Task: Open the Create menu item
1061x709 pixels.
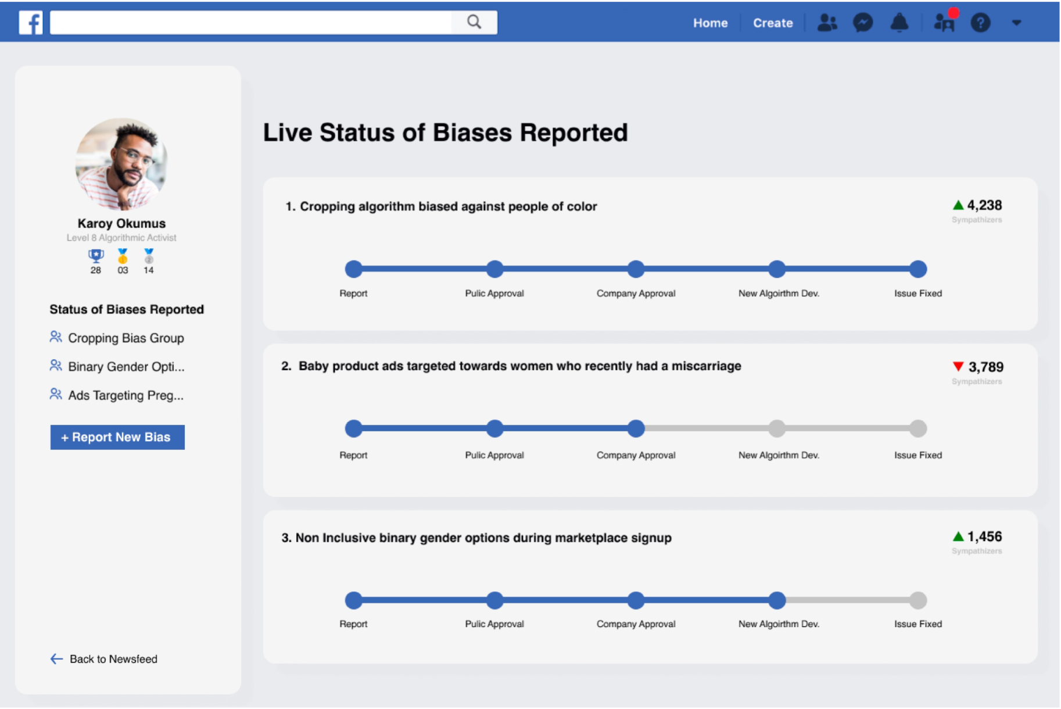Action: pos(773,23)
